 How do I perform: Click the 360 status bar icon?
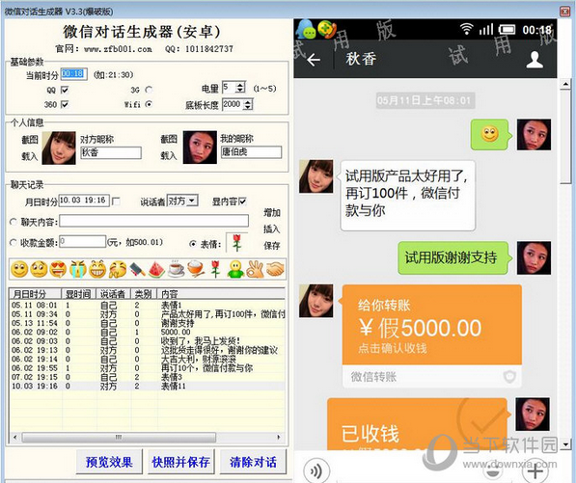(x=327, y=29)
